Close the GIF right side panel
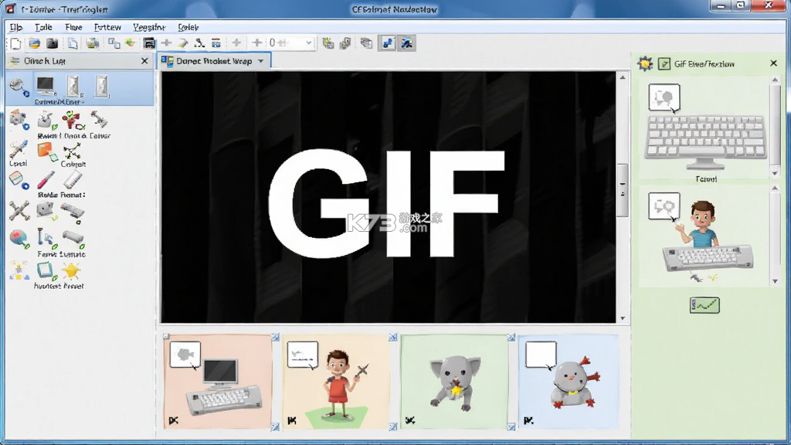The width and height of the screenshot is (791, 445). tap(774, 63)
